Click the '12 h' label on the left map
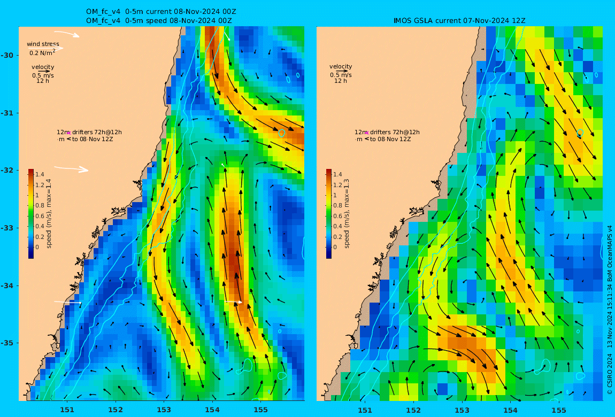This screenshot has height=417, width=615. (43, 81)
